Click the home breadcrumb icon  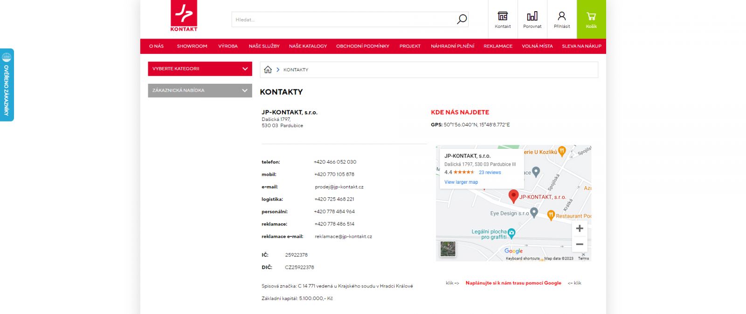pos(268,70)
